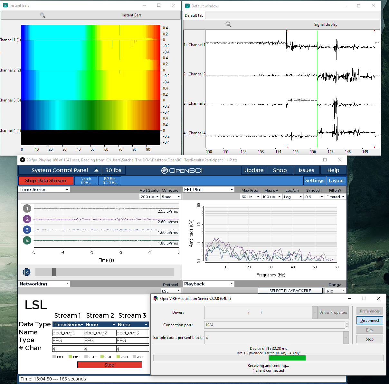Click the Stop button in Acquisition Server
Viewport: 389px width, 384px height.
click(370, 339)
